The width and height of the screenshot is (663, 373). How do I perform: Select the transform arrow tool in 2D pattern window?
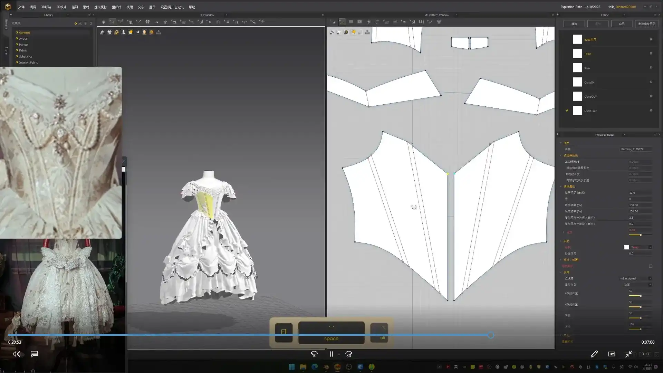334,22
